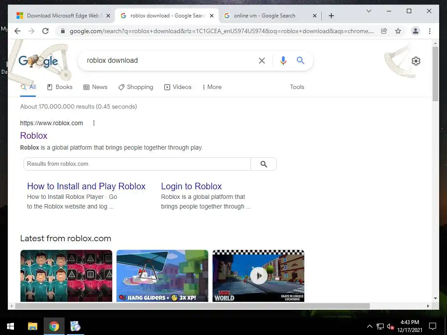Open Chrome three-dot menu

point(430,31)
